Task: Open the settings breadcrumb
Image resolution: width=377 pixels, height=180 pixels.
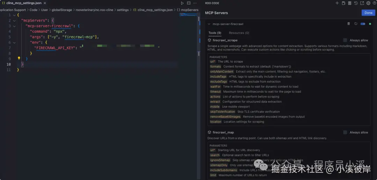Action: tap(123, 10)
